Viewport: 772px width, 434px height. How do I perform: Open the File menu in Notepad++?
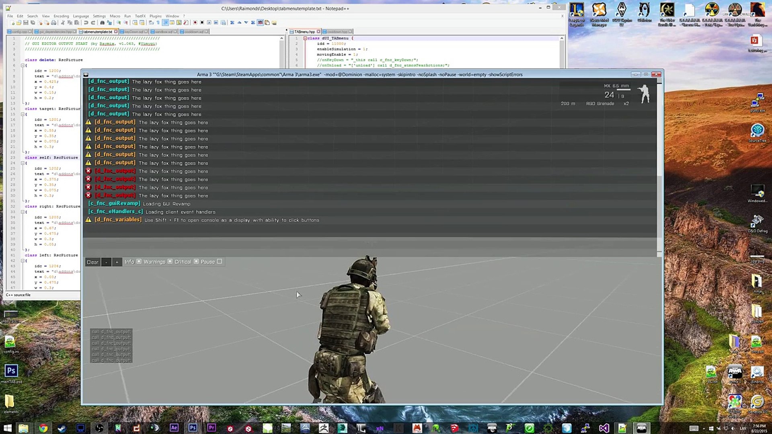click(10, 16)
